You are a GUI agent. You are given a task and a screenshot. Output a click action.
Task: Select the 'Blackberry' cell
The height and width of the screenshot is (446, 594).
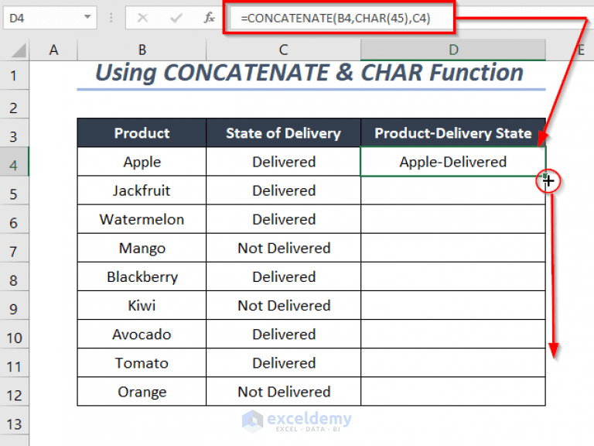(142, 277)
